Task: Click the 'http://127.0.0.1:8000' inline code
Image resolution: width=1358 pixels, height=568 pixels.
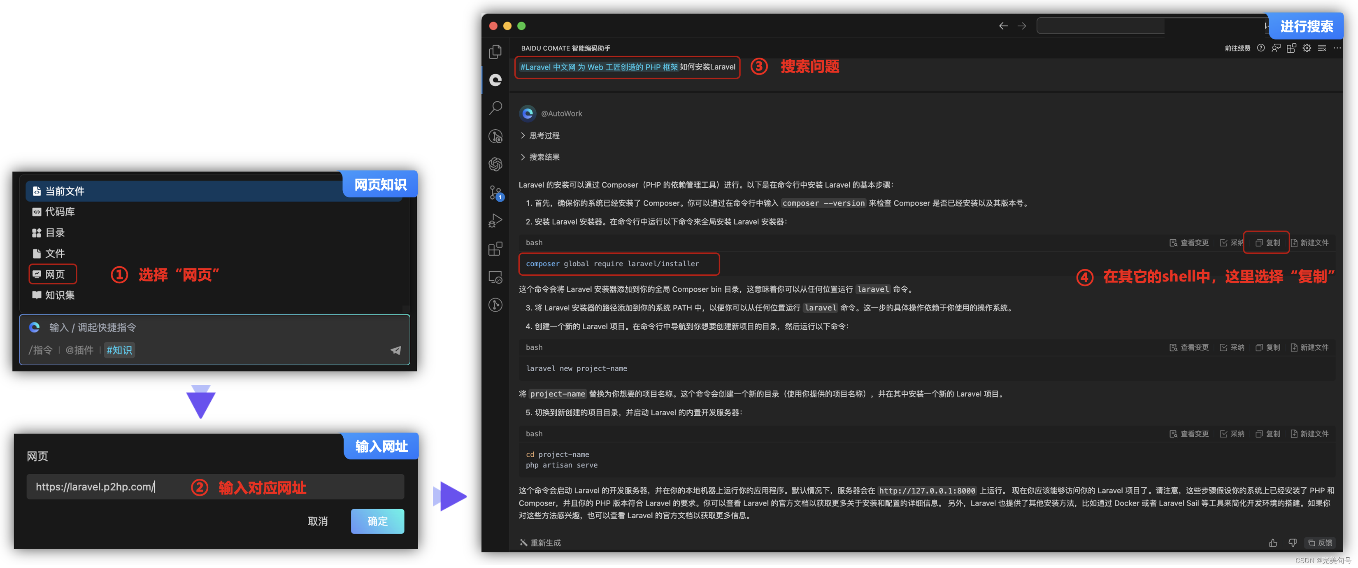Action: 927,491
